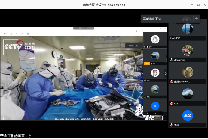This screenshot has width=208, height=139.
Task: Expand inner participant strip with right chevron
Action: 165,74
